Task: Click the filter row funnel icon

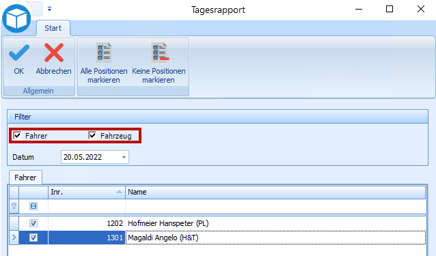Action: pos(14,206)
